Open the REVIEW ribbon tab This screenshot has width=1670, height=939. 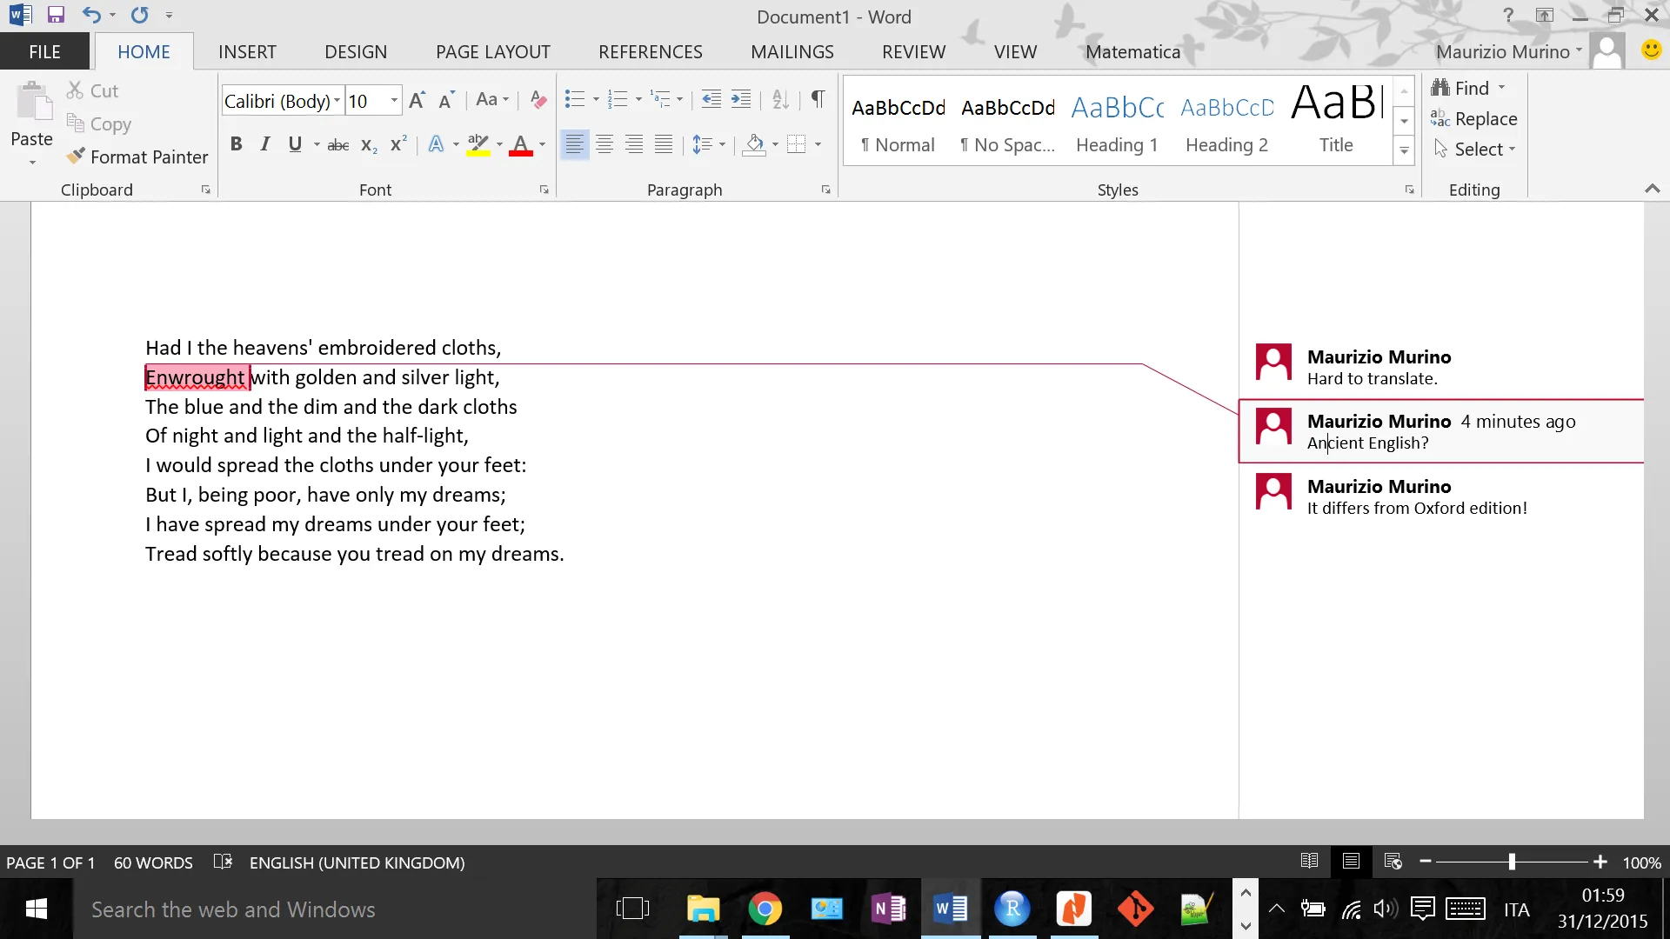(913, 52)
